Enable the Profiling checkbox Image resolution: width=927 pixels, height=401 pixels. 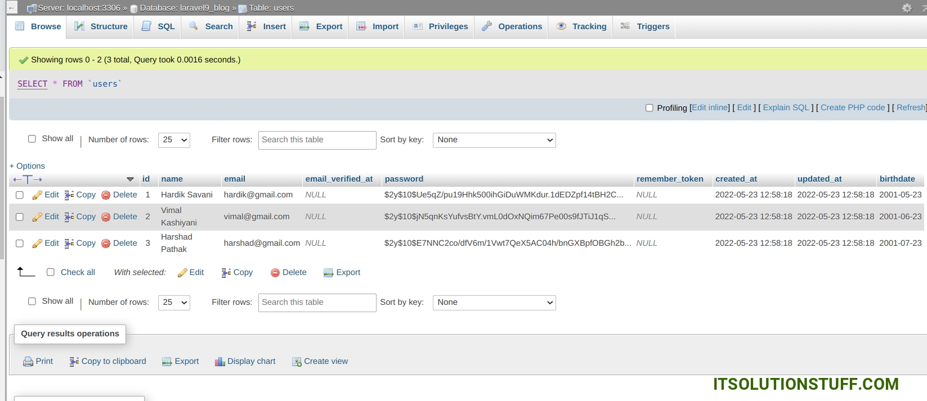point(649,108)
